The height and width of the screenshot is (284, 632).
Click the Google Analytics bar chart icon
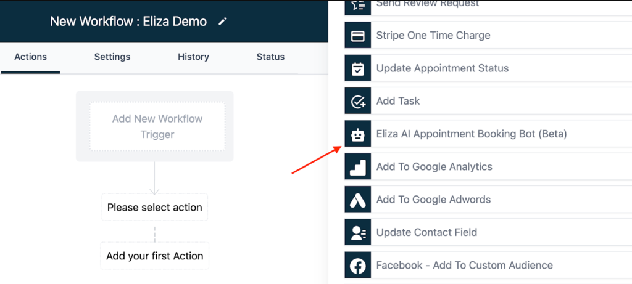358,167
